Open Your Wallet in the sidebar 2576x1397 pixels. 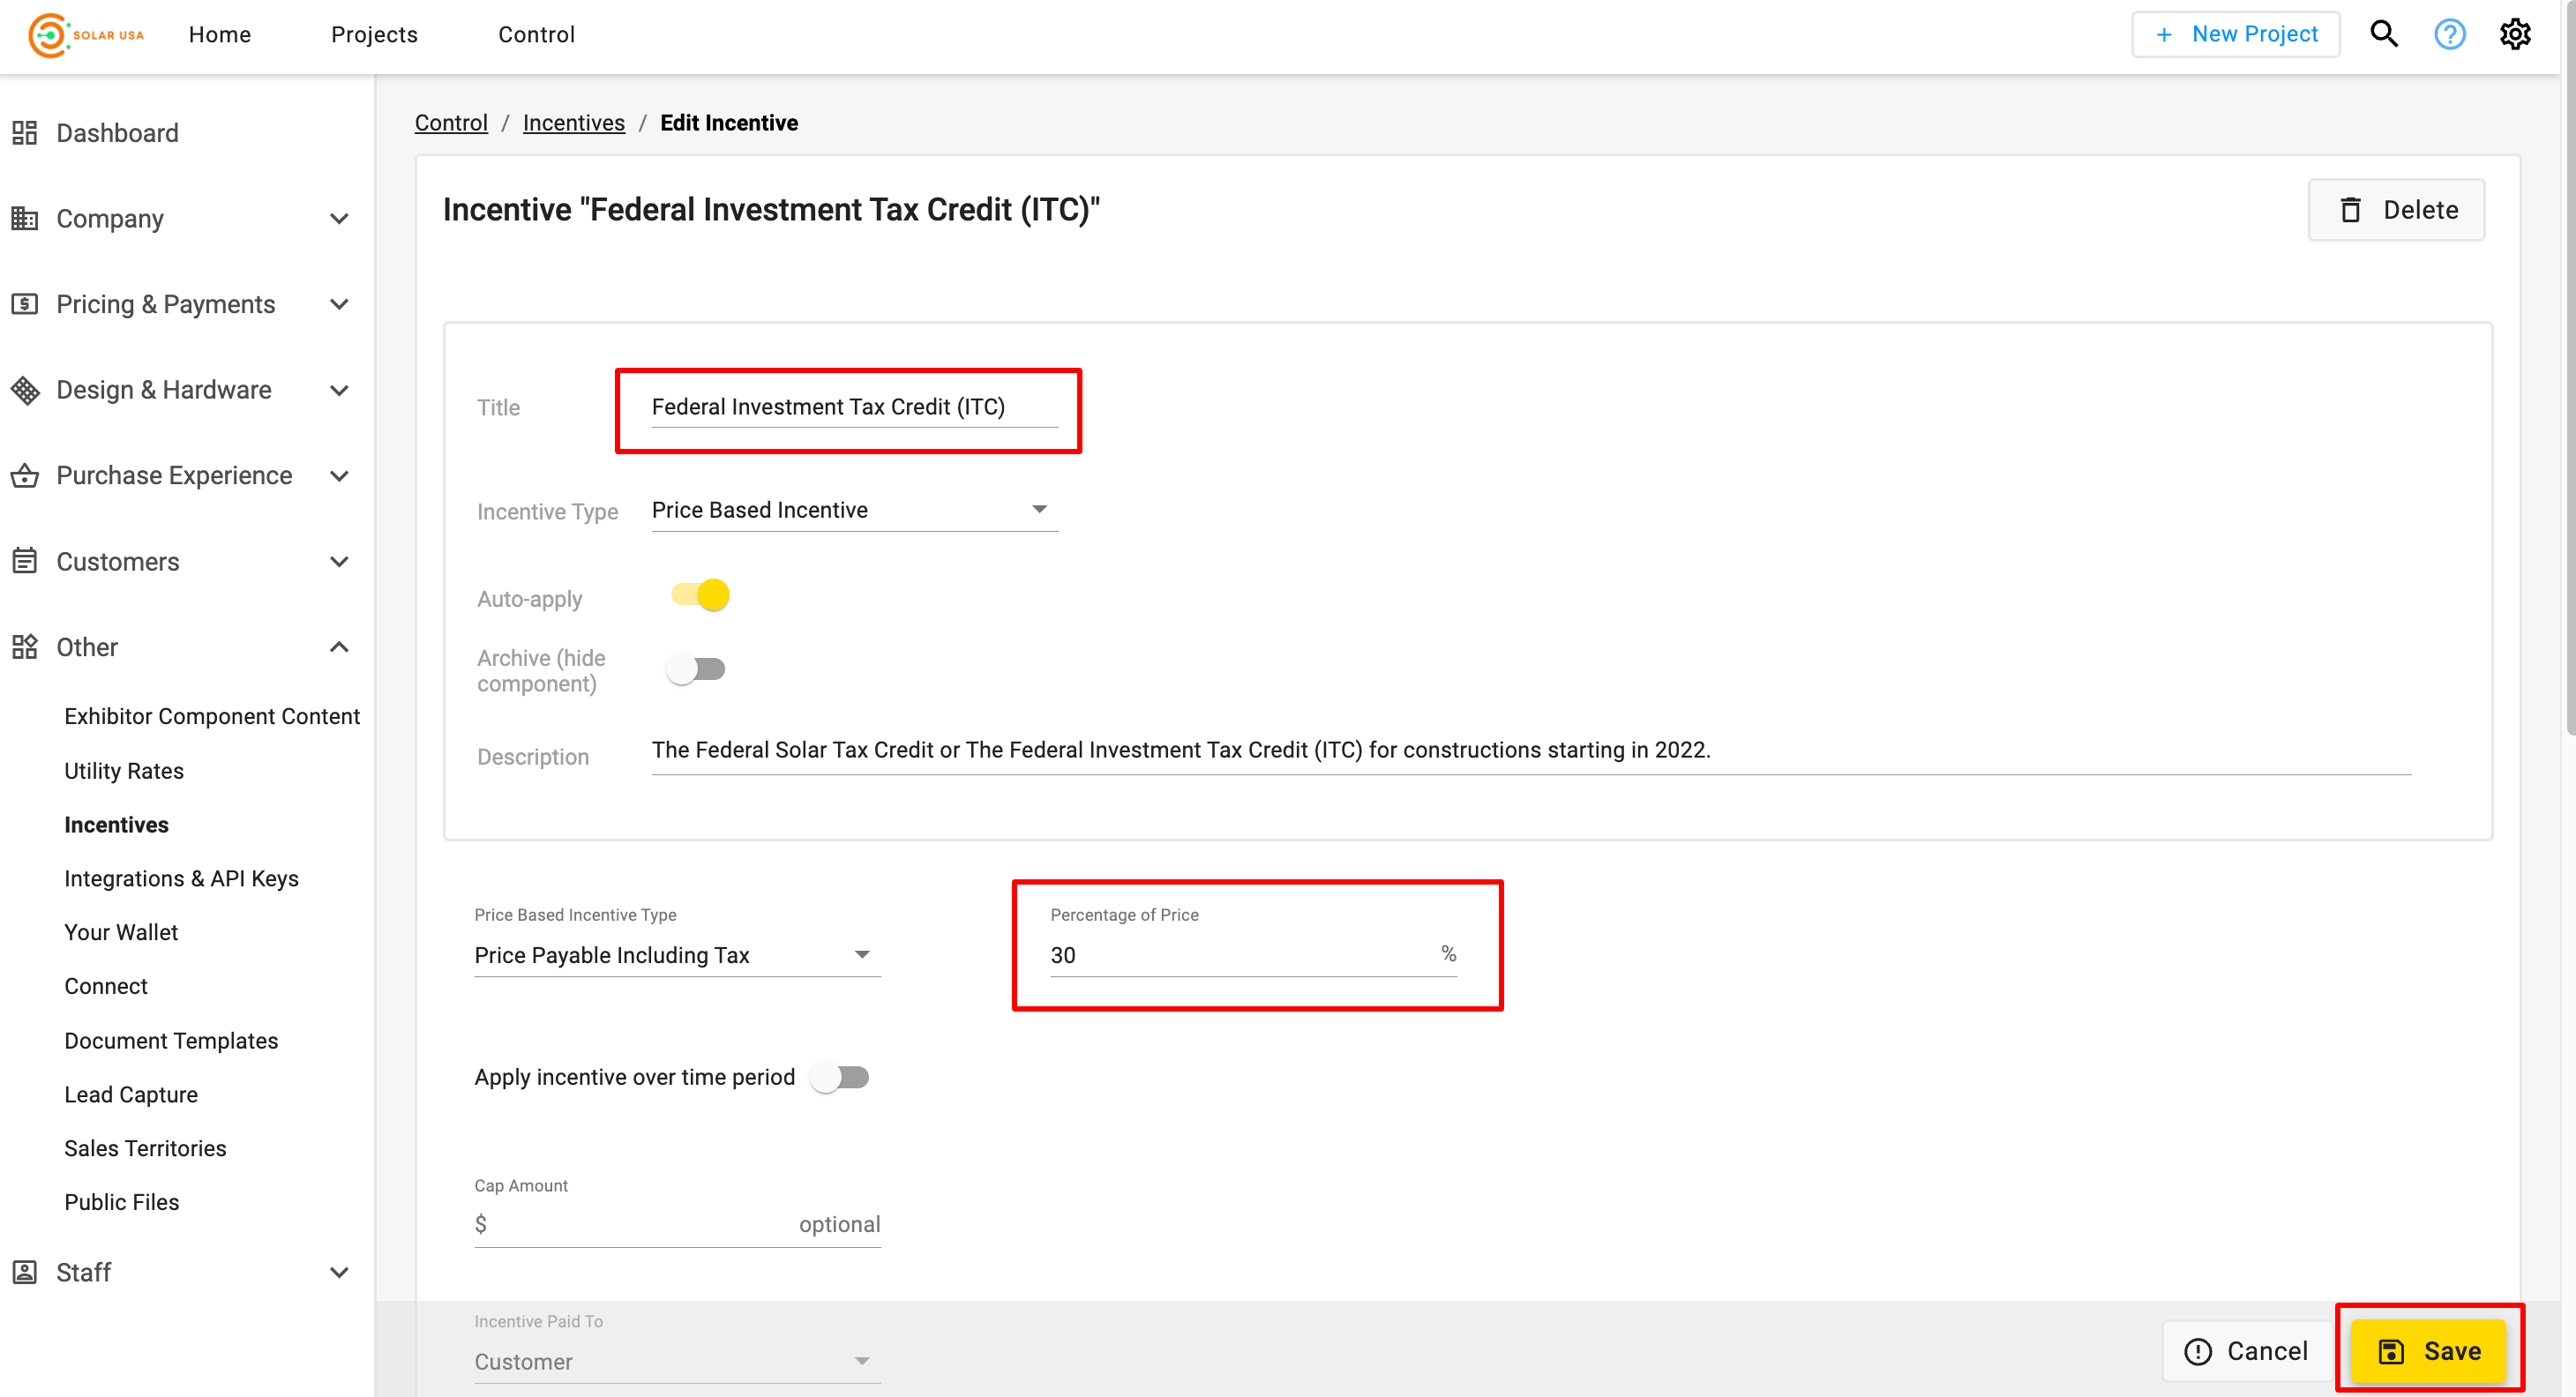[121, 932]
